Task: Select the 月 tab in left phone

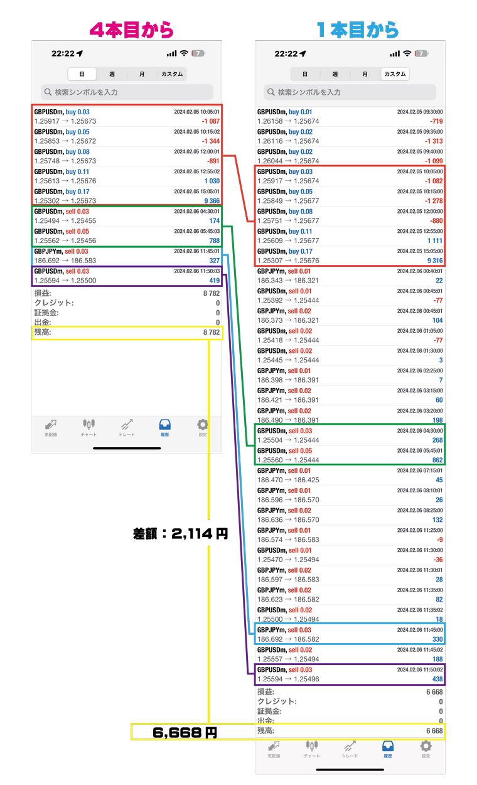Action: pos(142,74)
